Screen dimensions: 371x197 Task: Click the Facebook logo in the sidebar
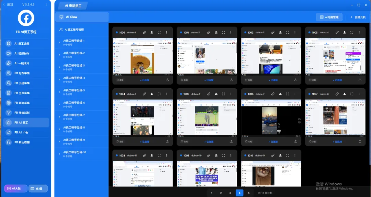[26, 18]
